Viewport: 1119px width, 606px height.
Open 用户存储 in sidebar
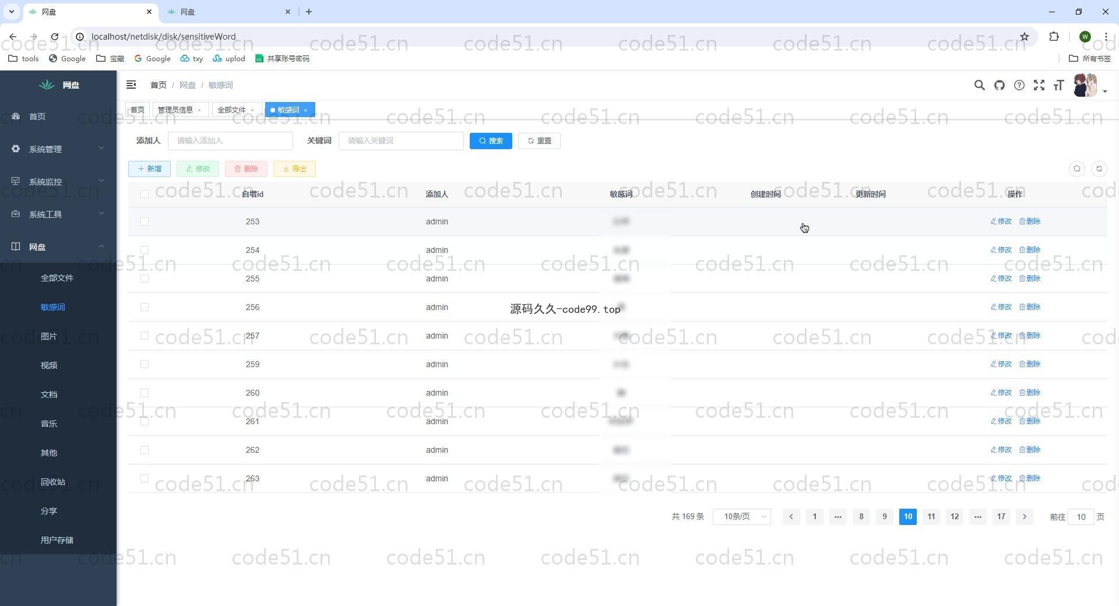(58, 540)
